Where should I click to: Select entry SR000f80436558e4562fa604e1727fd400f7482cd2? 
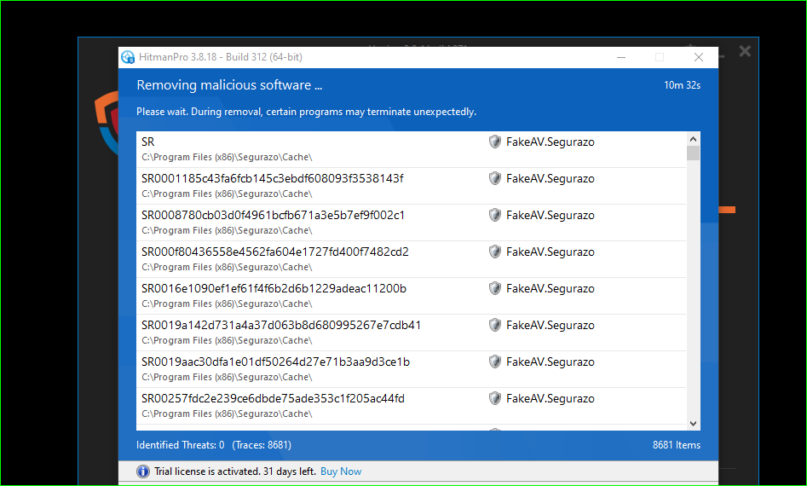412,259
